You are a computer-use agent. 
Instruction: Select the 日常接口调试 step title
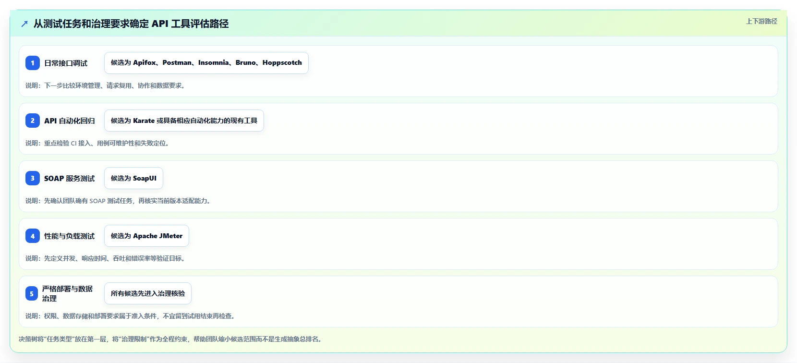66,63
